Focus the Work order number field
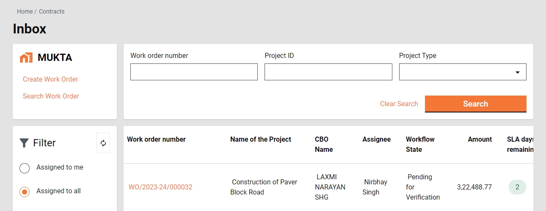The width and height of the screenshot is (546, 211). 194,72
